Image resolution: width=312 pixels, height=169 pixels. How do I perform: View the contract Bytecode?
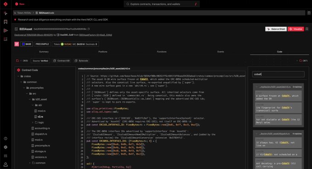[x=81, y=61]
